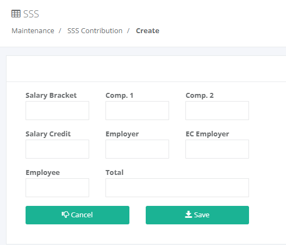This screenshot has height=245, width=286.
Task: Click the table grid icon beside SSS
Action: coord(16,14)
